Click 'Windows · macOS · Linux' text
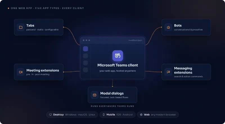Viewport: 225px width, 124px height. (80, 115)
